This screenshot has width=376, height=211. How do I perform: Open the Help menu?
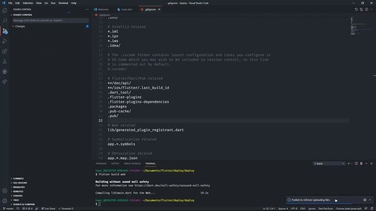coord(73,3)
